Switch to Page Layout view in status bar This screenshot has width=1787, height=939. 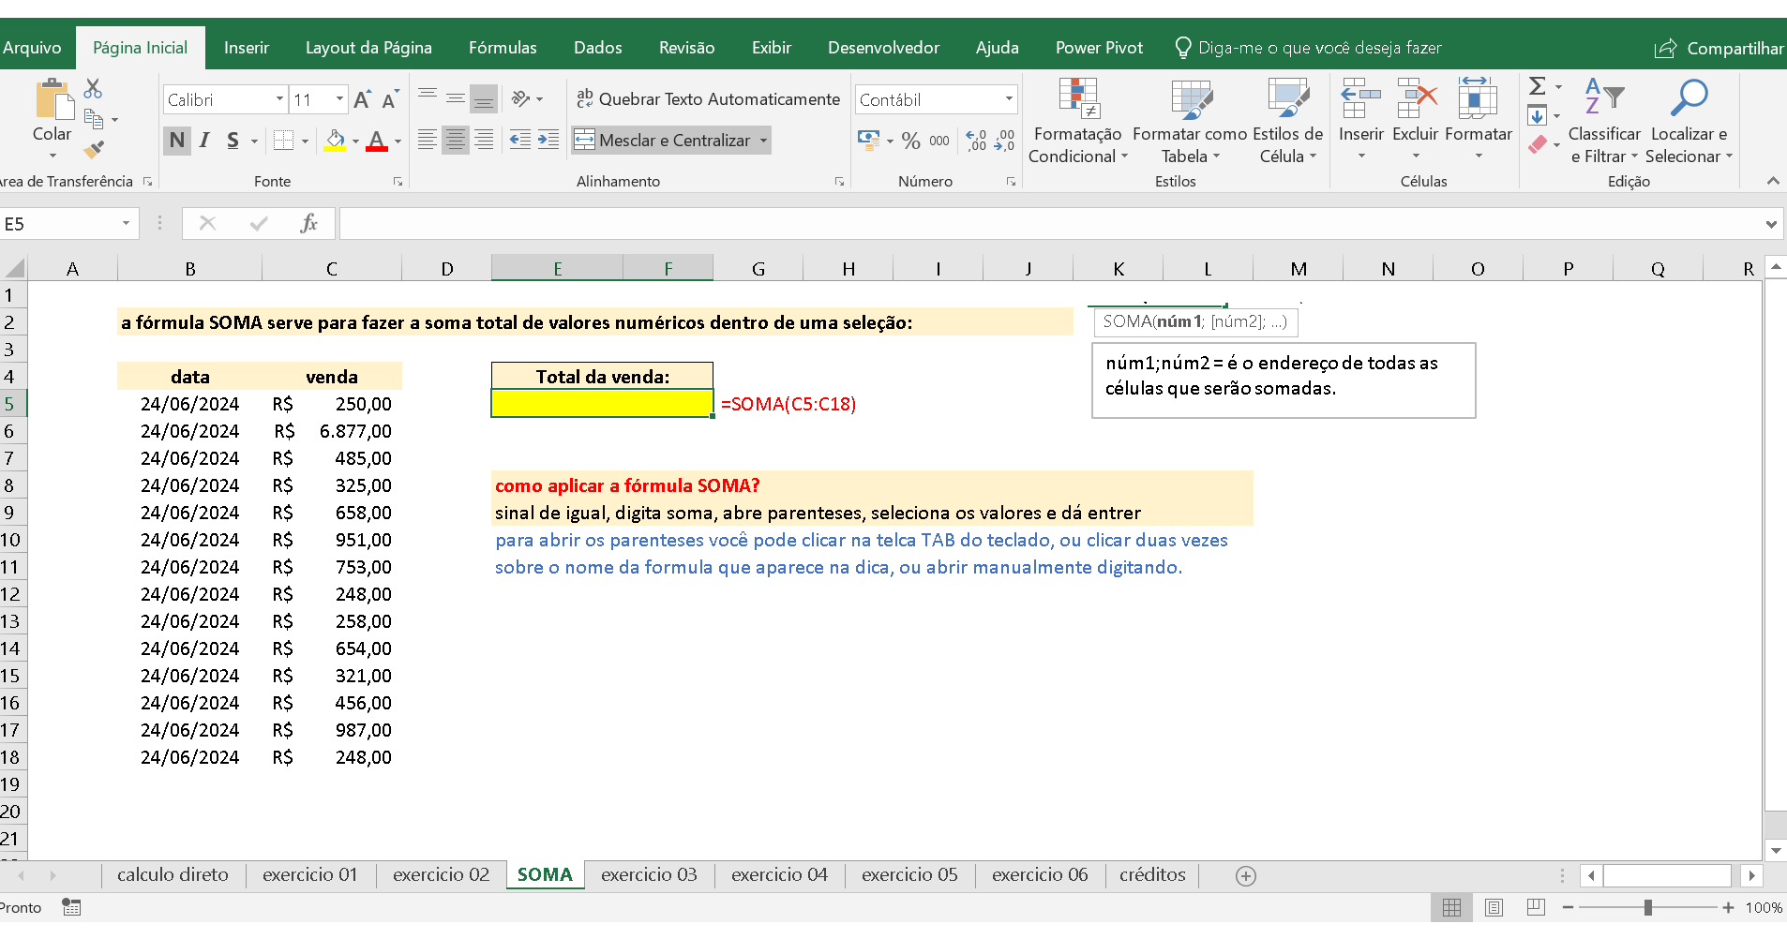1494,907
